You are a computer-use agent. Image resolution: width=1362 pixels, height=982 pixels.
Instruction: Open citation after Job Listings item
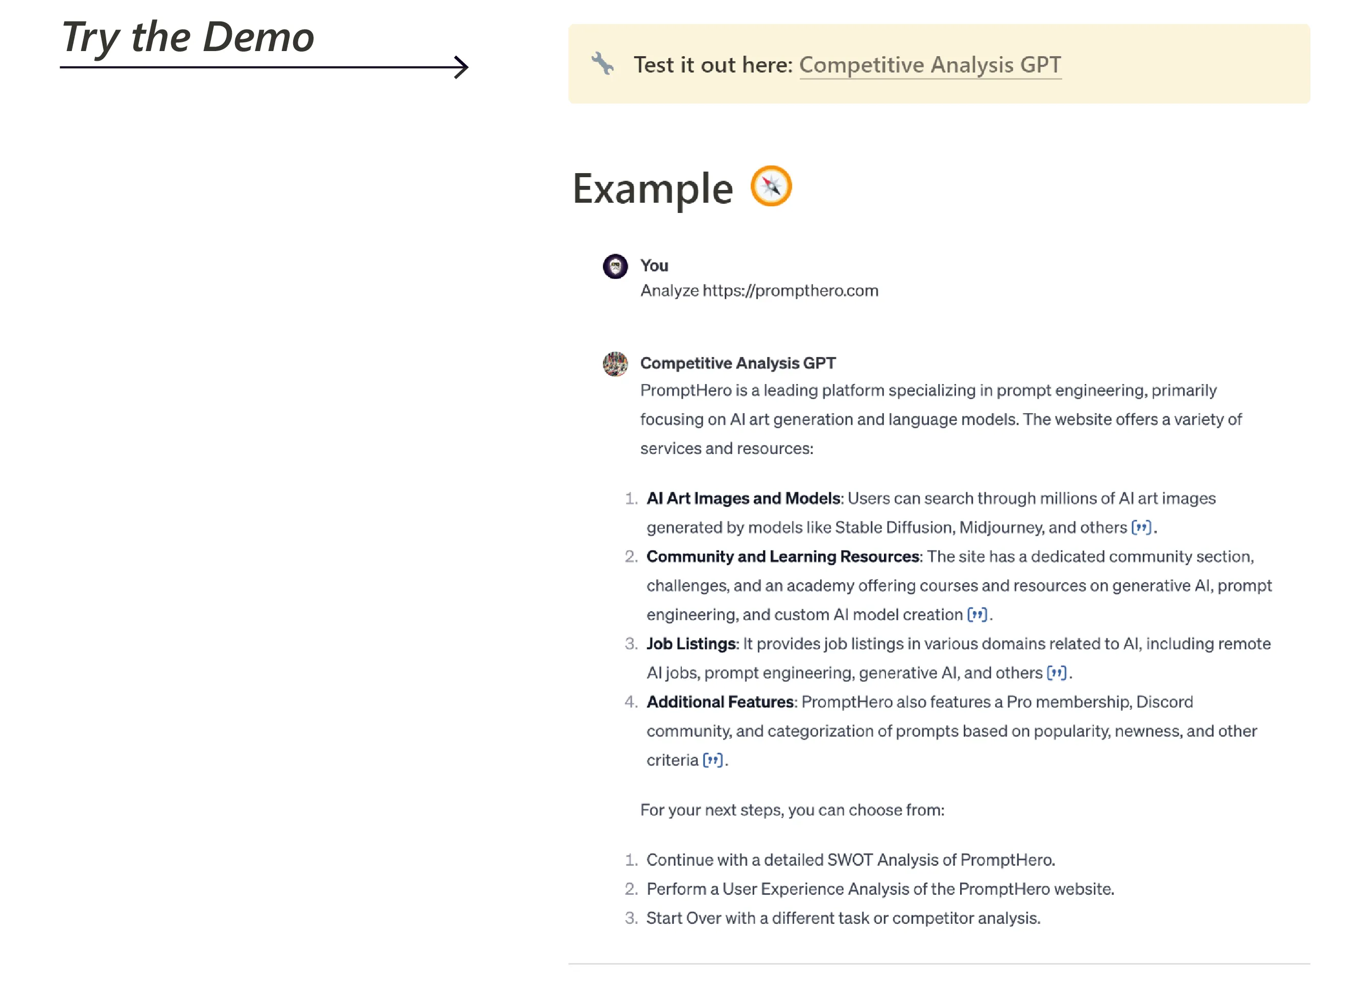coord(1056,673)
